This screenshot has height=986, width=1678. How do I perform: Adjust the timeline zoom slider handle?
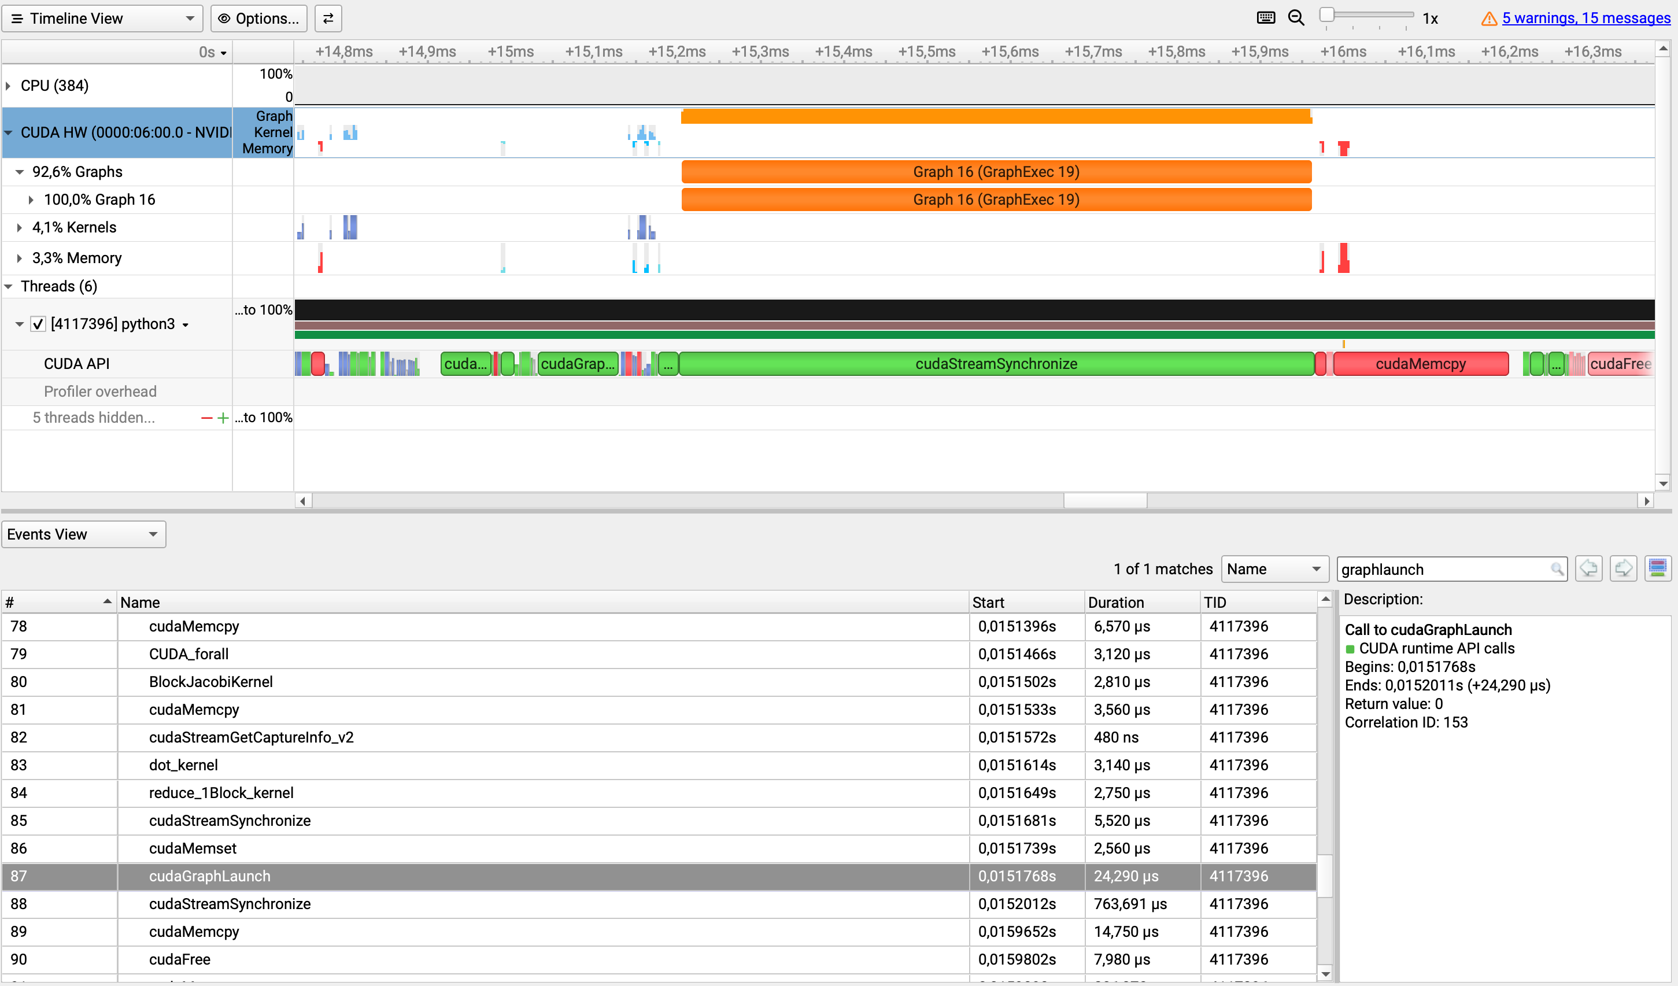1326,15
